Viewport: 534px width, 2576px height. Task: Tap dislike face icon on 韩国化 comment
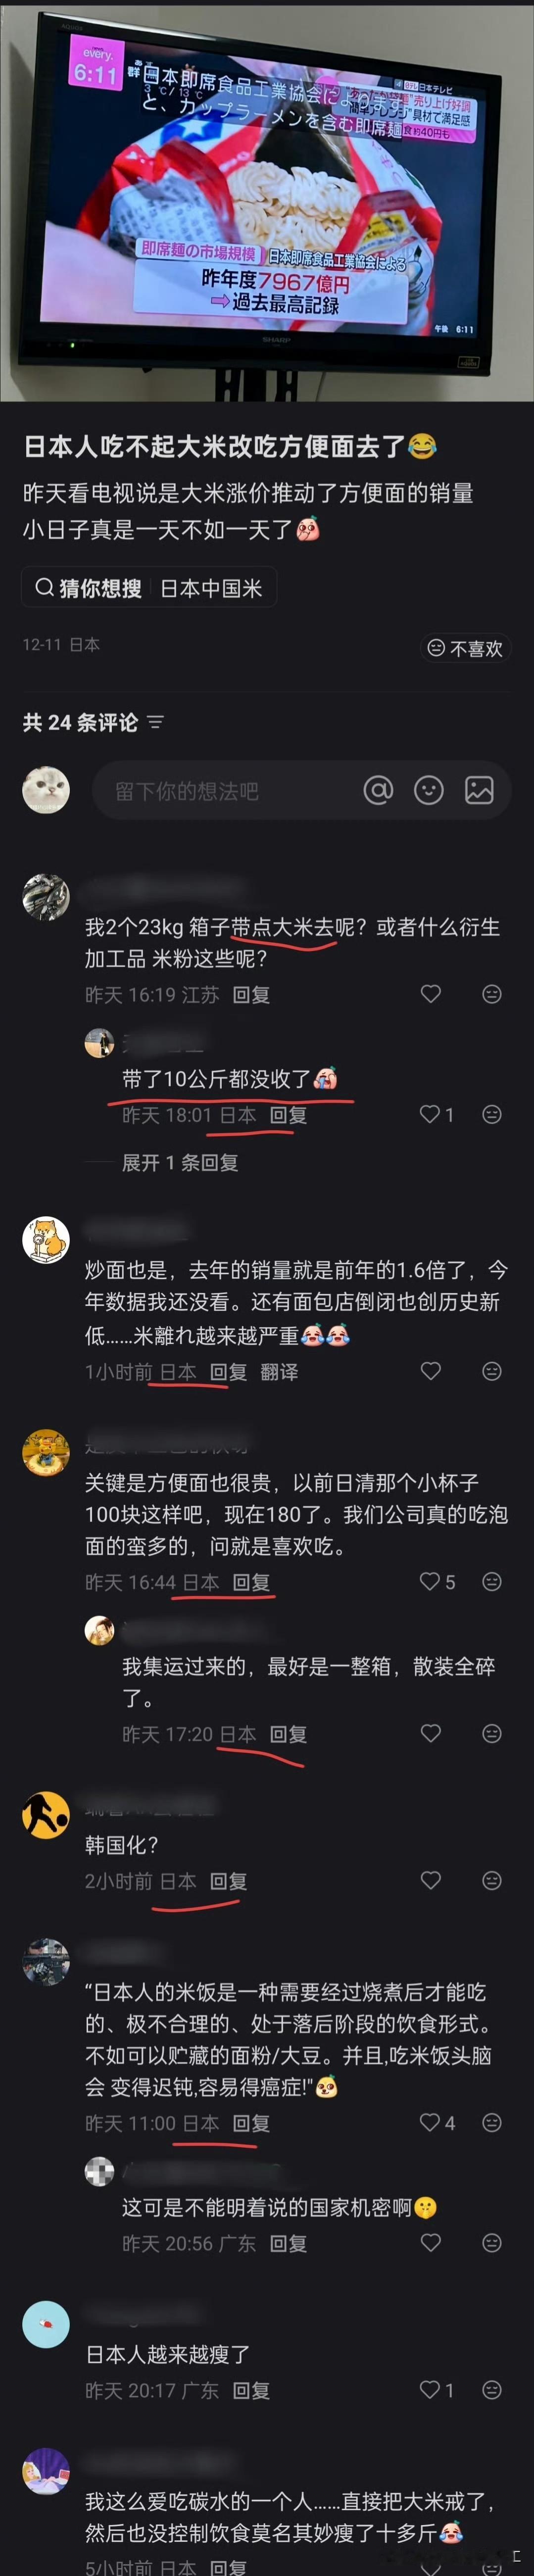tap(492, 1881)
